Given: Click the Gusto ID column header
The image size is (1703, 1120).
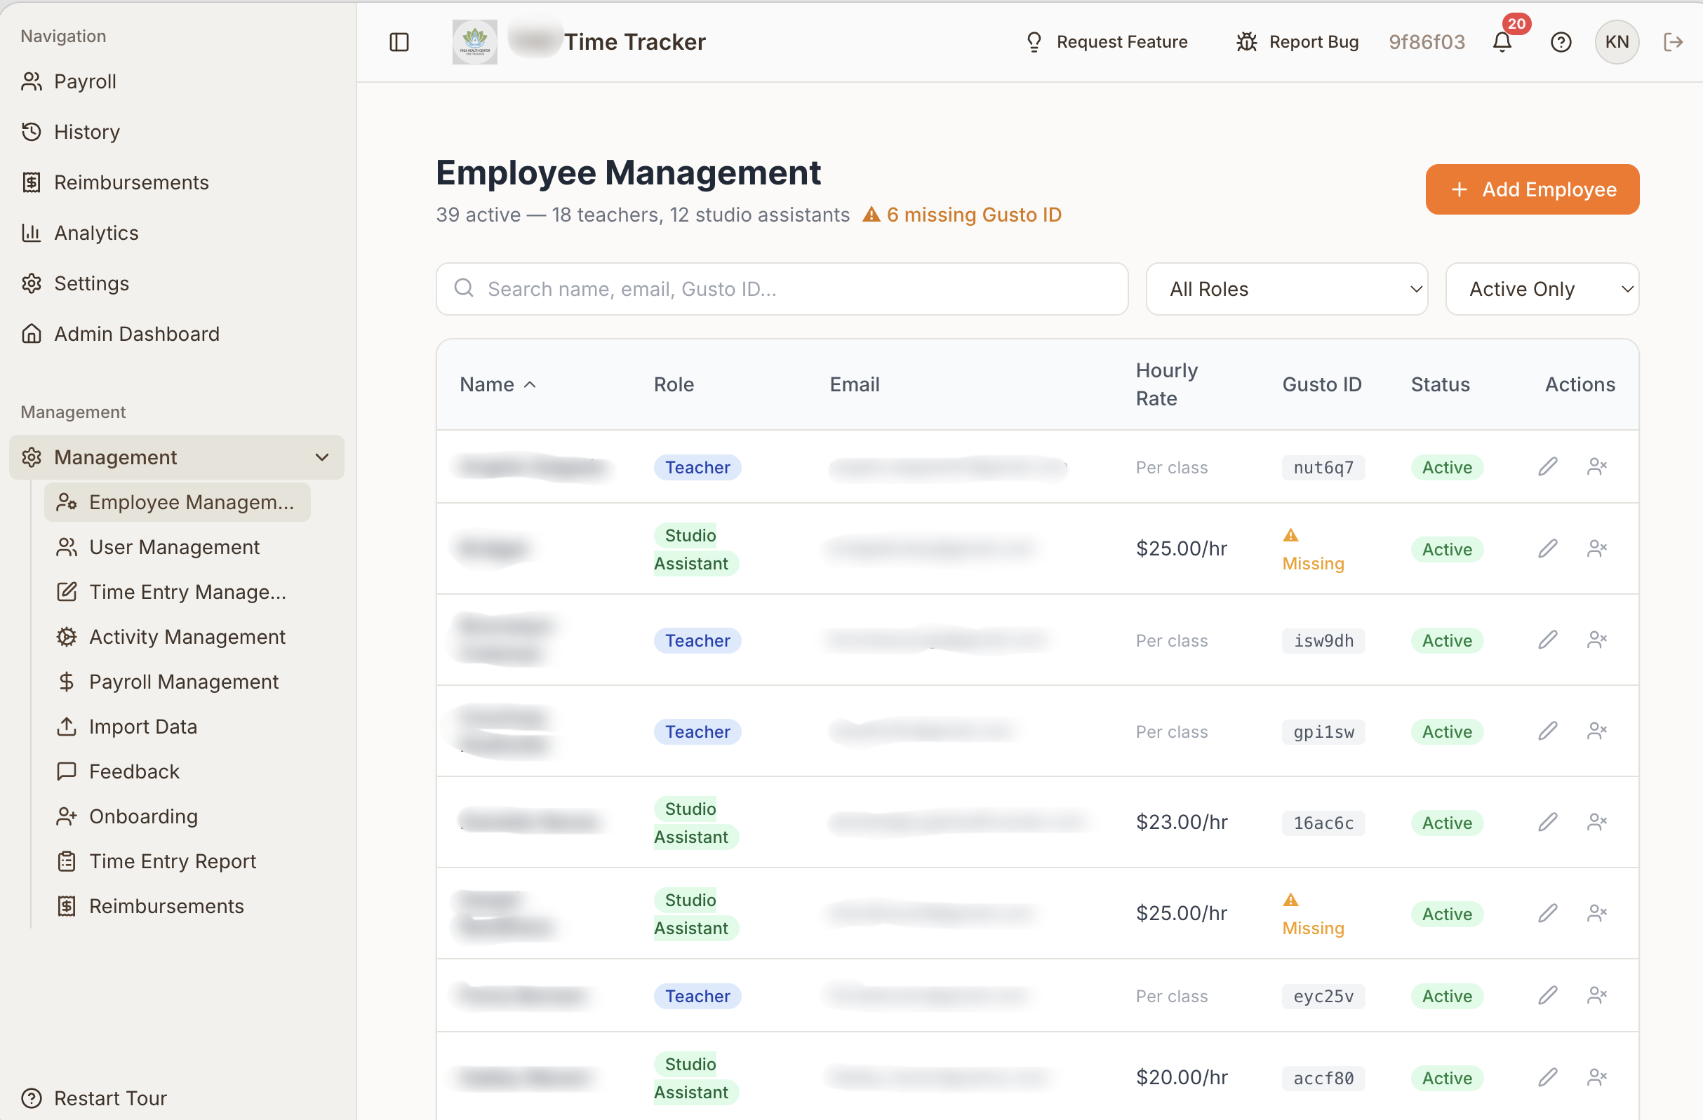Looking at the screenshot, I should pyautogui.click(x=1321, y=384).
